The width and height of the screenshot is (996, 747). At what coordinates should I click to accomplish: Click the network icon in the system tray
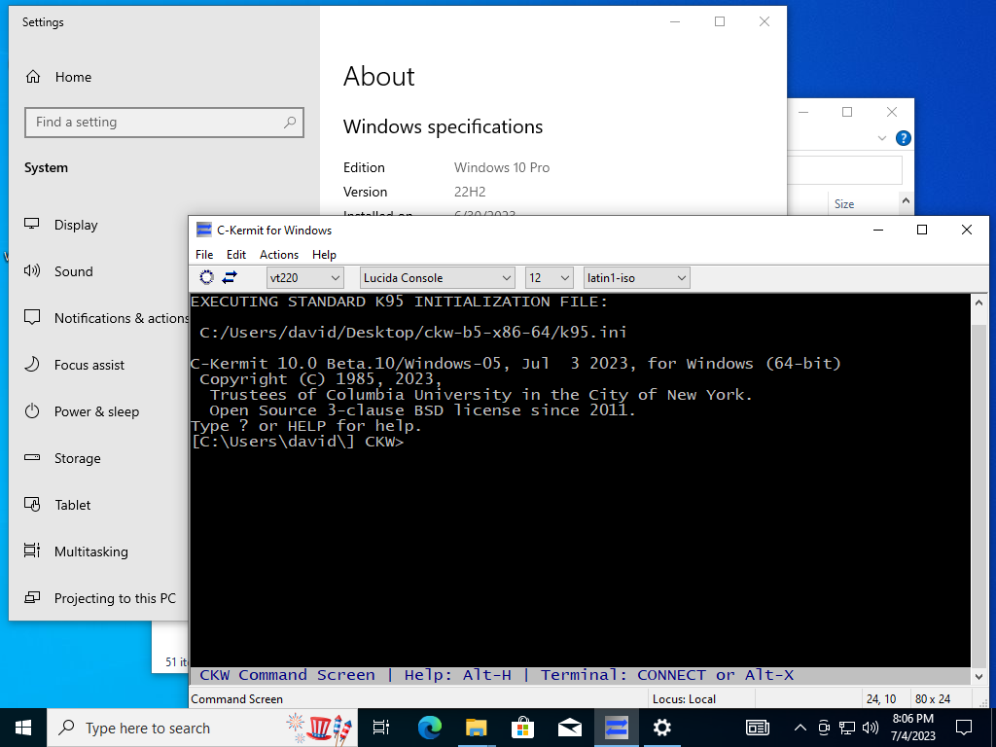(847, 728)
